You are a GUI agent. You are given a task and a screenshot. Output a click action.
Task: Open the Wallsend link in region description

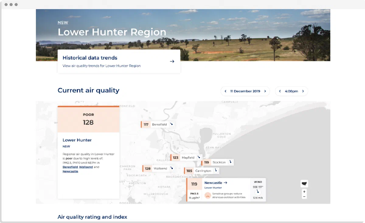[x=86, y=167]
